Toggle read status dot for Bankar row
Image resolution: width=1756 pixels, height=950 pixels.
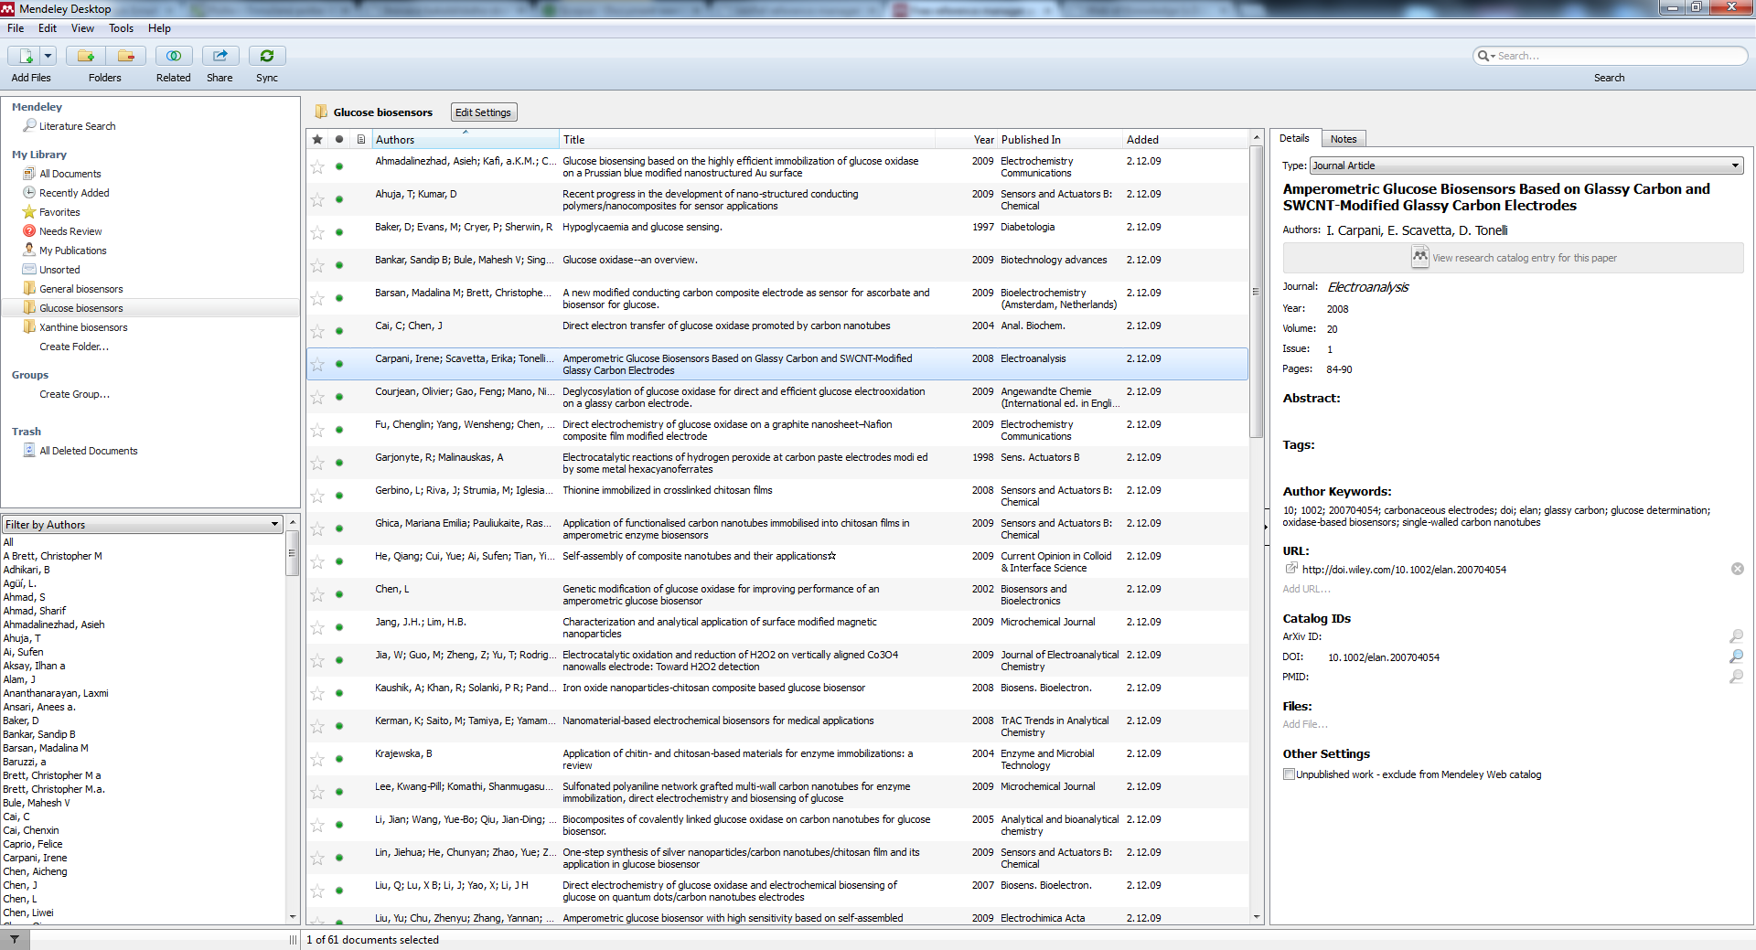pos(339,265)
